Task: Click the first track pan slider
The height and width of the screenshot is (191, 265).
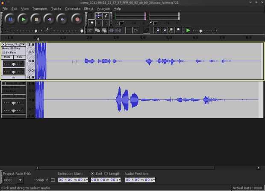Action: tap(14, 72)
